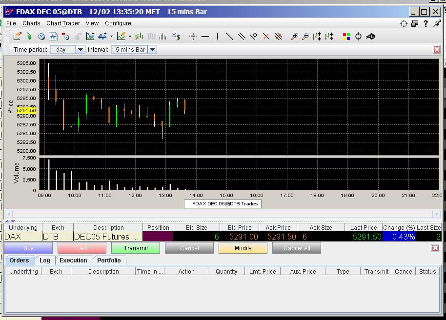
Task: Toggle the green bar chart display icon
Action: coord(139,37)
